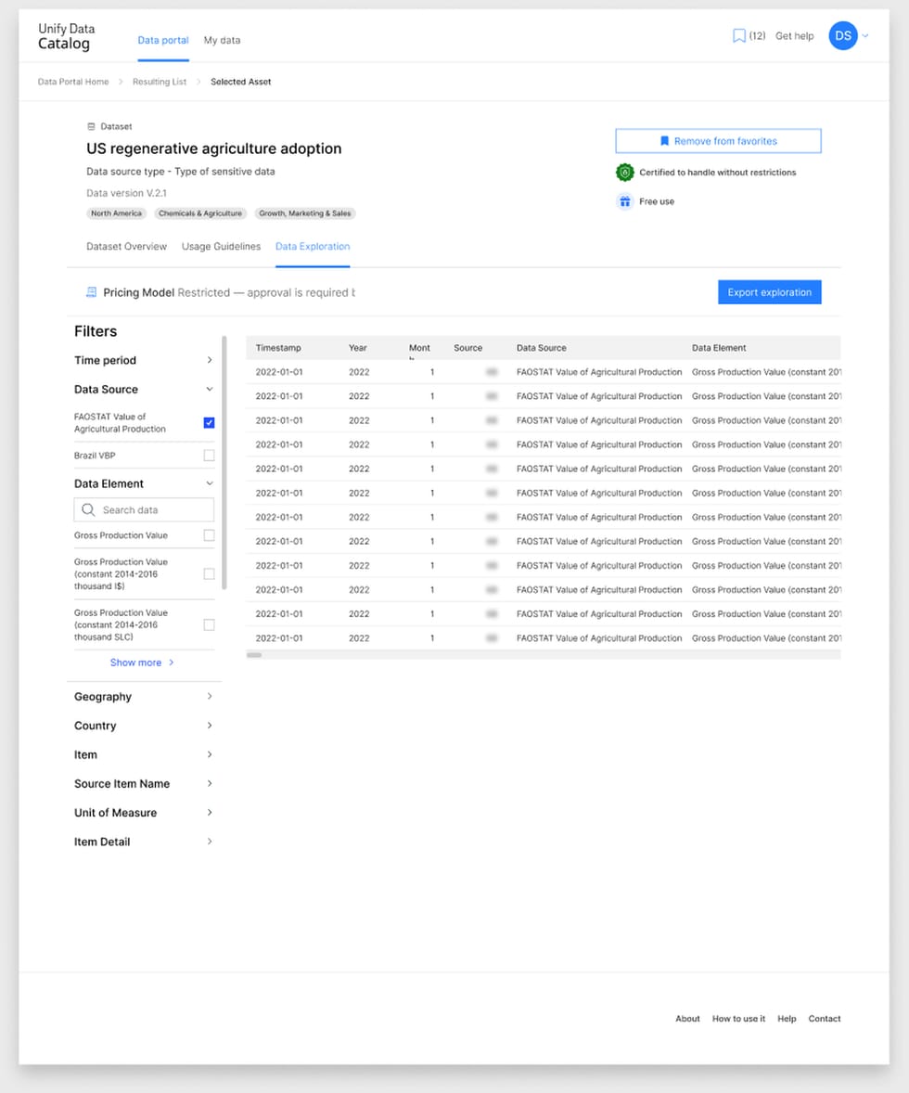
Task: Click the Get help link in header
Action: [794, 35]
